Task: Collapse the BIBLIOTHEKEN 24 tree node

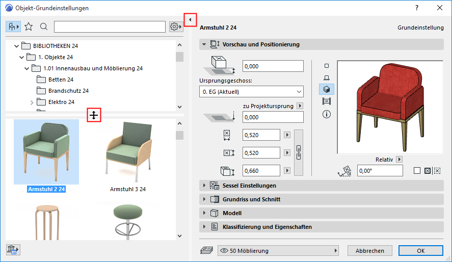Action: point(16,46)
